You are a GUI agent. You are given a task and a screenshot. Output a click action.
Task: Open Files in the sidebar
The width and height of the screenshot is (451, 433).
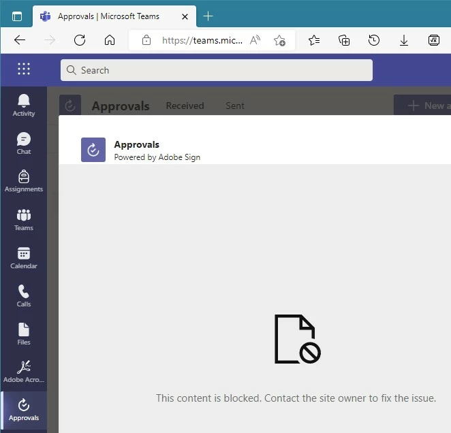tap(24, 334)
